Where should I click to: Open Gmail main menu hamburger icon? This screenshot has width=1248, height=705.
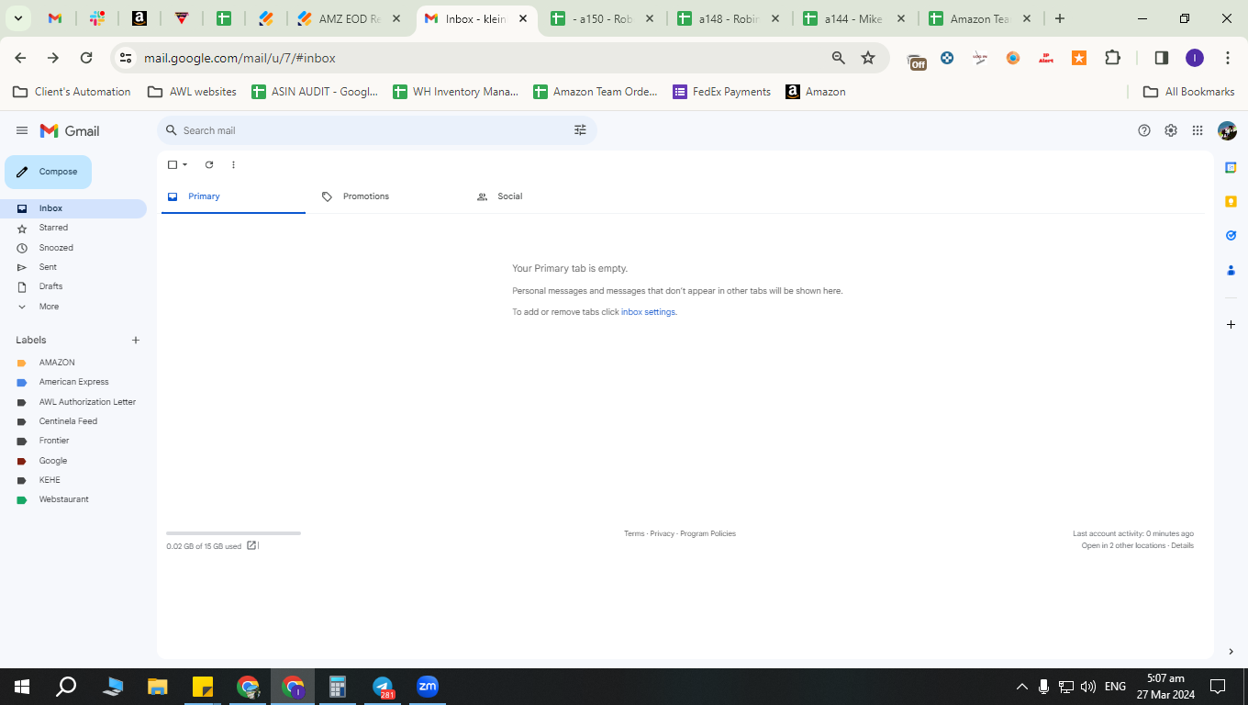[x=22, y=130]
